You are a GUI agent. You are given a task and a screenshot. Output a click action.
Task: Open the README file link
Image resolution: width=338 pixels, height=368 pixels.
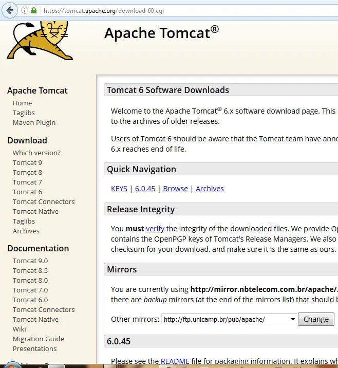[x=175, y=361]
